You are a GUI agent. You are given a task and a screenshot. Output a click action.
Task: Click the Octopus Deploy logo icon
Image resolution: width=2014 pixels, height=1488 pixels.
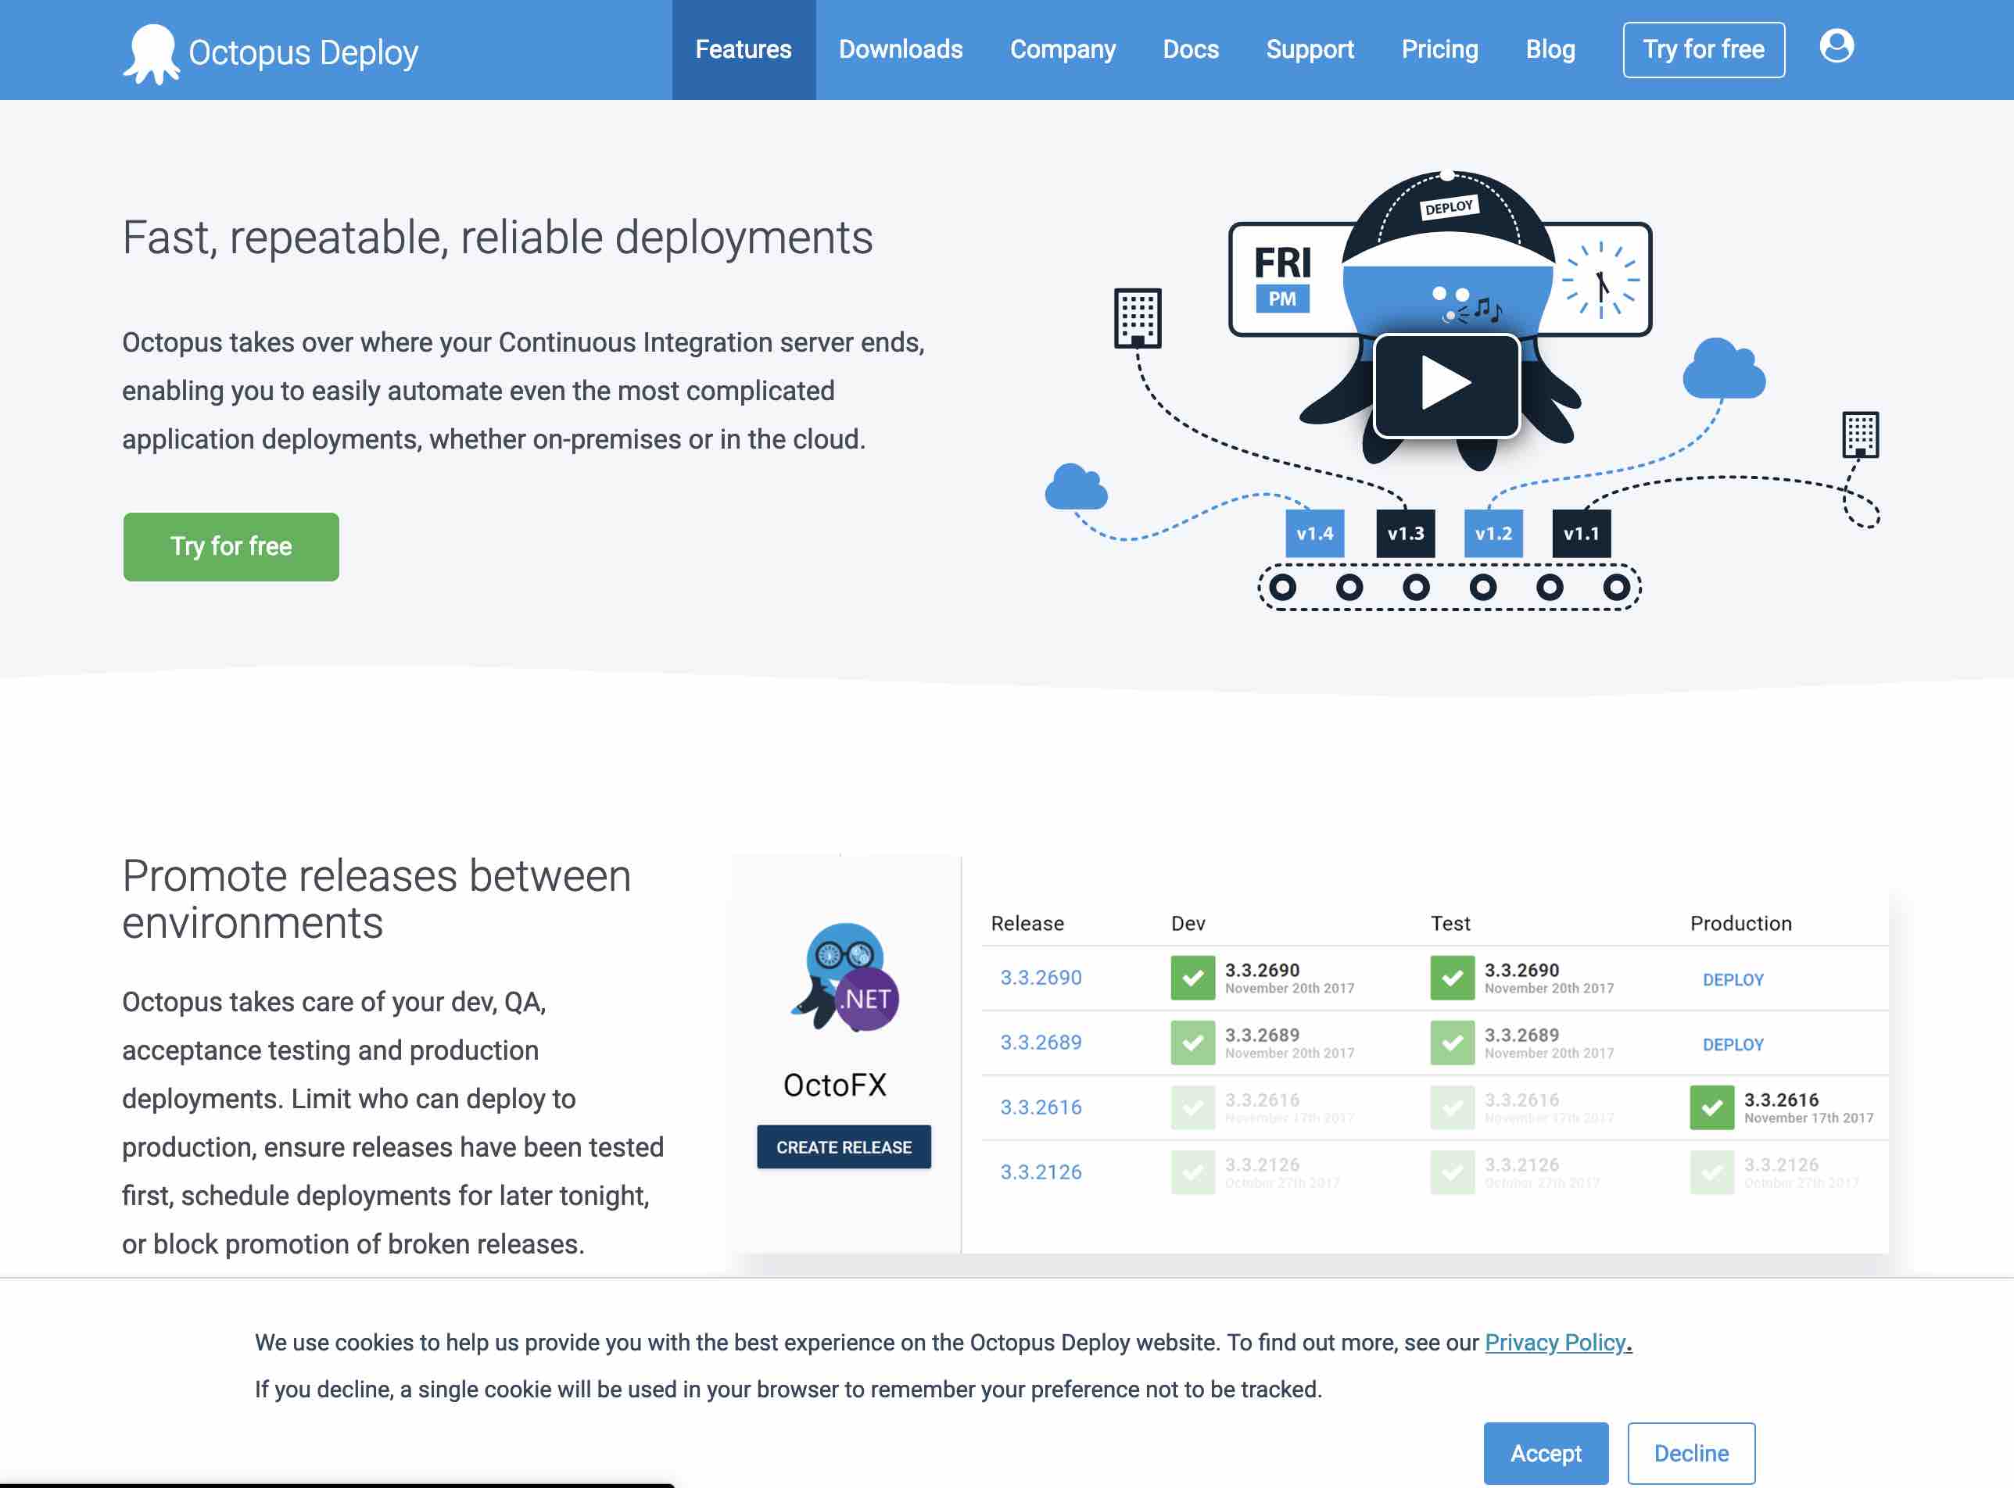150,53
